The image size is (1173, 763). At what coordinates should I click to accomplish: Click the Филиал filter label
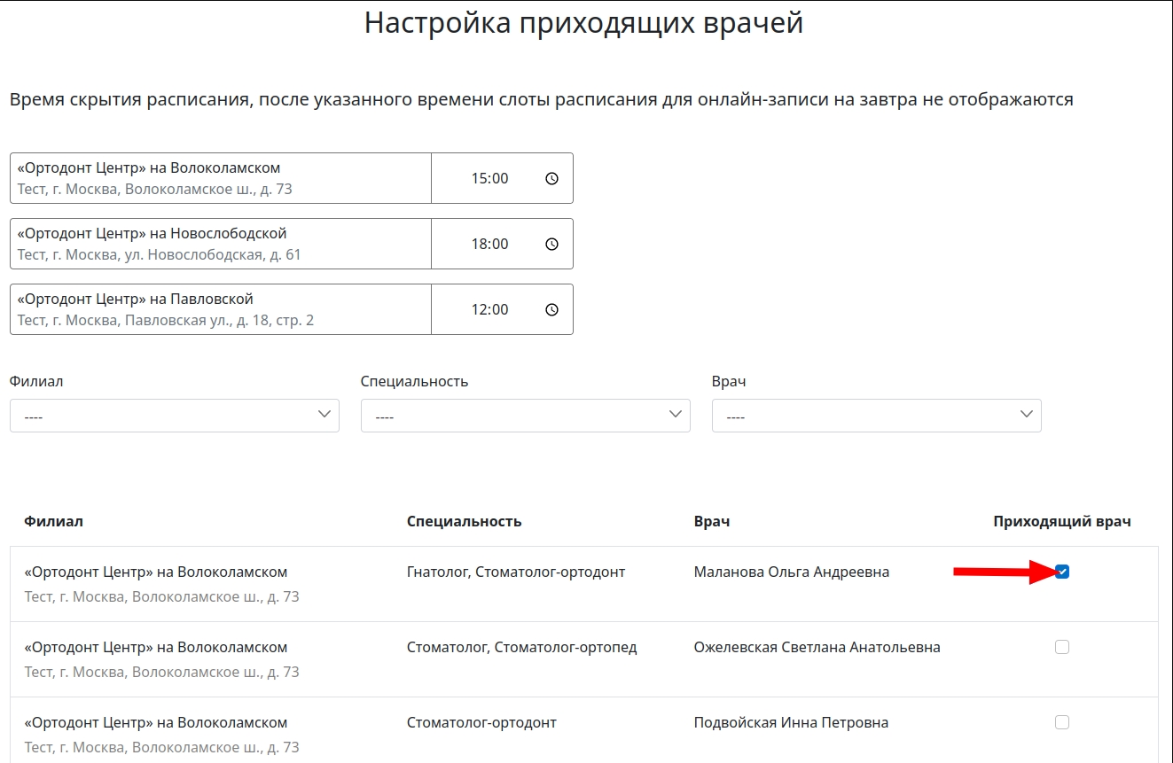click(x=36, y=381)
